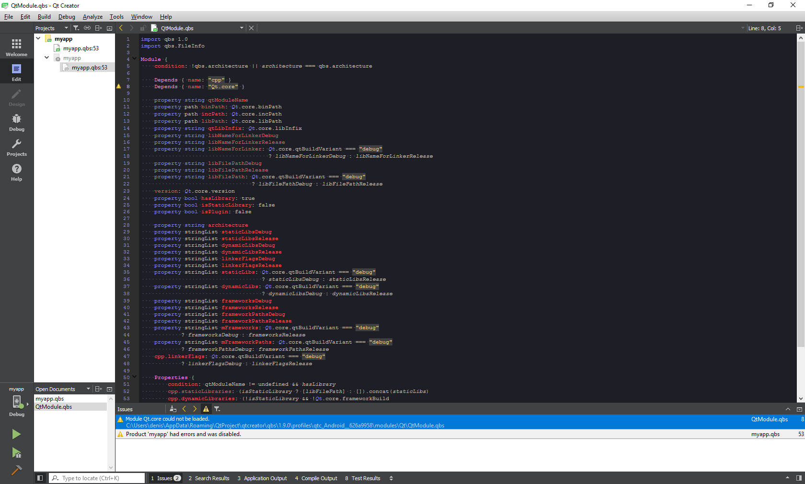Viewport: 805px width, 484px height.
Task: Click the Type to locate search field
Action: 101,478
